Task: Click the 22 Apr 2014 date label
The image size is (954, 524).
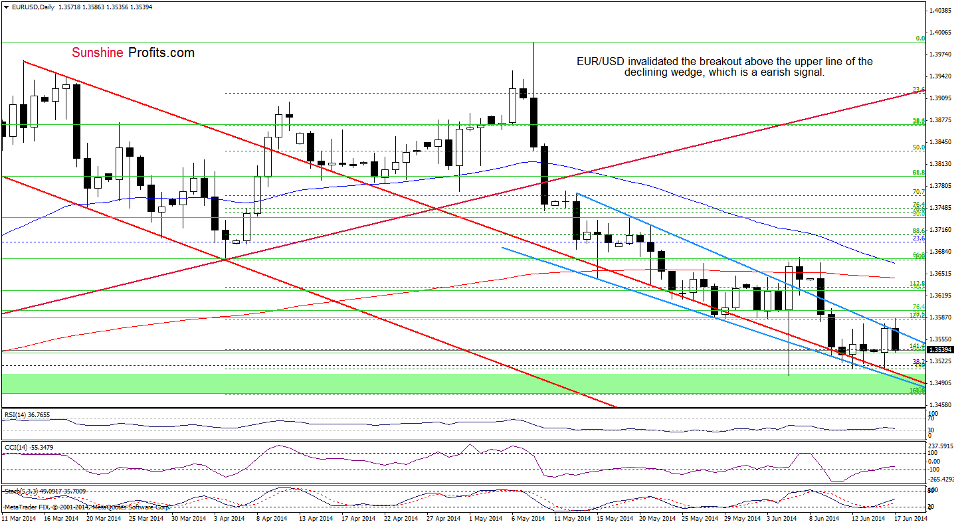Action: (402, 517)
